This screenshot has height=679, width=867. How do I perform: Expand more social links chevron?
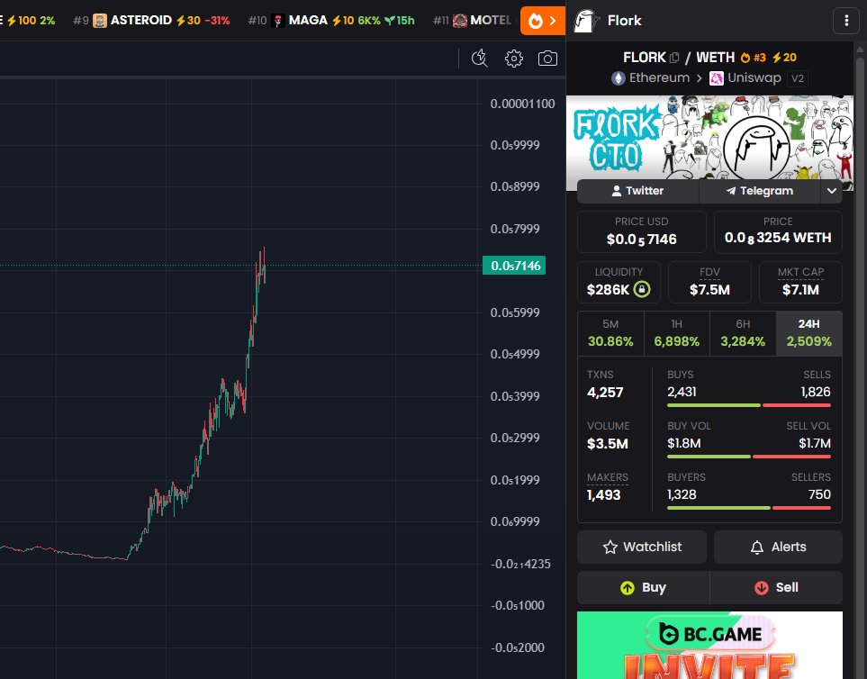pos(832,191)
